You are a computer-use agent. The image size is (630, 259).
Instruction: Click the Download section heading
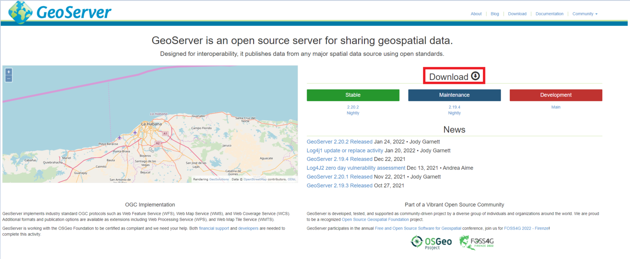[x=449, y=77]
